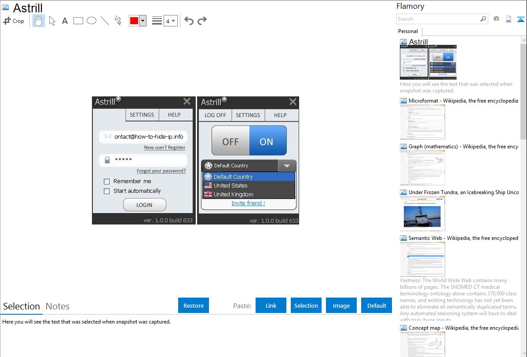Open the Microformat Wikipedia snapshot thumbnail
This screenshot has height=357, width=527.
pos(422,122)
